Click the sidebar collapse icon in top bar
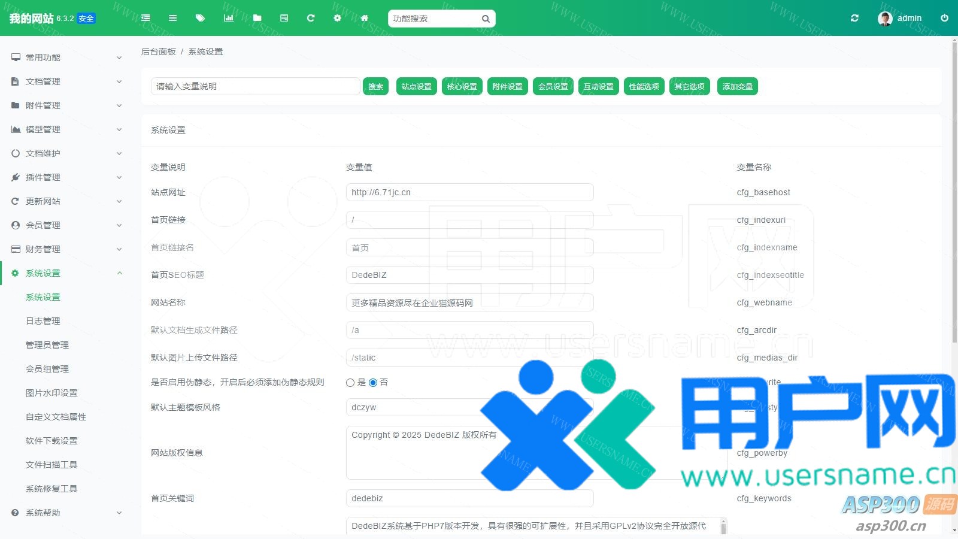Screen dimensions: 958x539 [145, 18]
